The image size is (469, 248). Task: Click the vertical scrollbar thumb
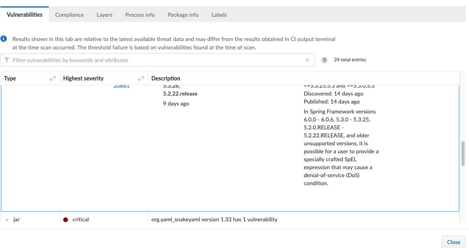(x=463, y=153)
